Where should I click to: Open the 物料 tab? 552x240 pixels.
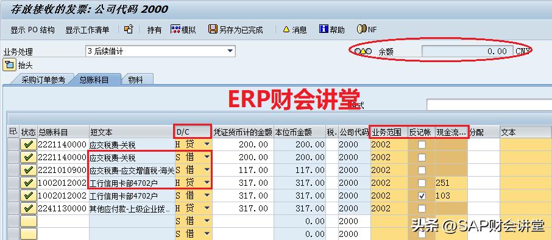point(135,80)
